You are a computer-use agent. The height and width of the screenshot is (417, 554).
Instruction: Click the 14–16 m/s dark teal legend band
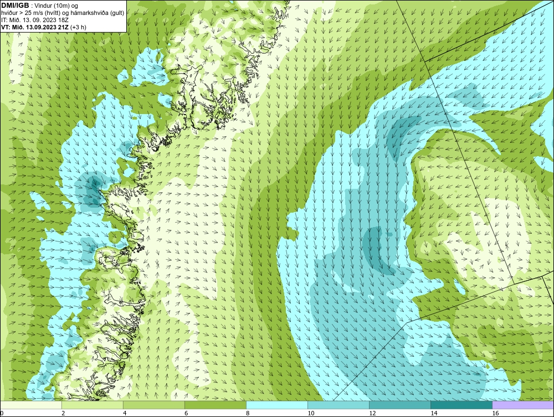pyautogui.click(x=461, y=405)
